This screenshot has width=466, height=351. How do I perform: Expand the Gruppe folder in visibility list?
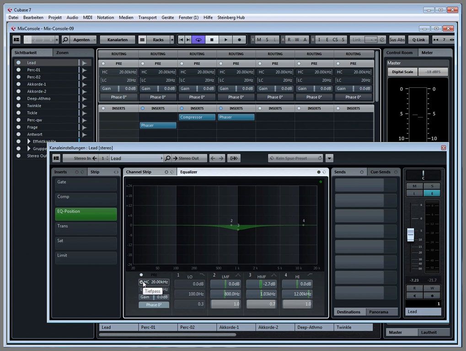pyautogui.click(x=29, y=149)
